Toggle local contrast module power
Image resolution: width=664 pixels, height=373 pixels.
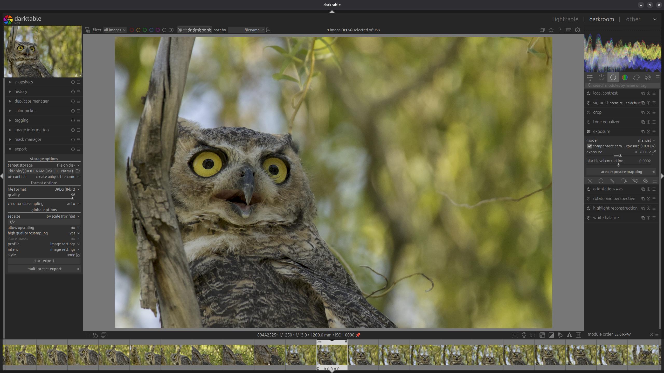coord(589,93)
